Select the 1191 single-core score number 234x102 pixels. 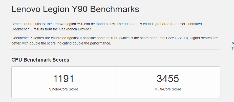(63, 79)
